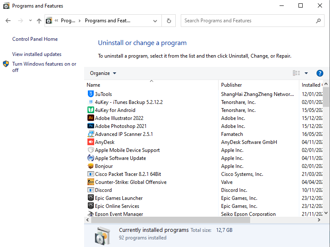Click the 4uKey for Android icon

tap(90, 110)
